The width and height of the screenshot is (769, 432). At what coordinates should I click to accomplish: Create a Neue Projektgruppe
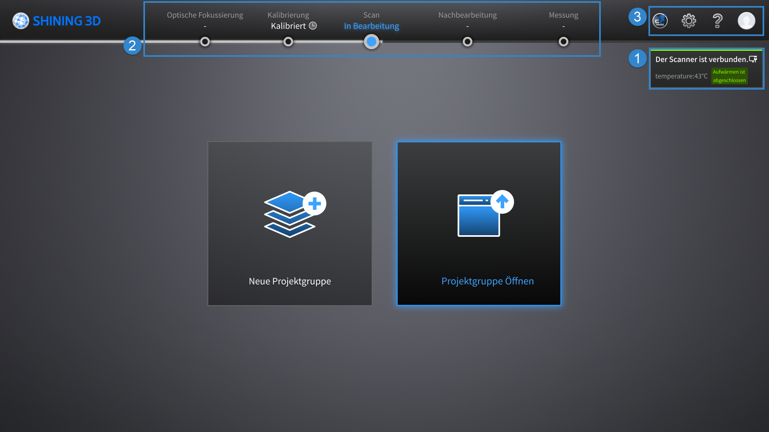coord(290,224)
